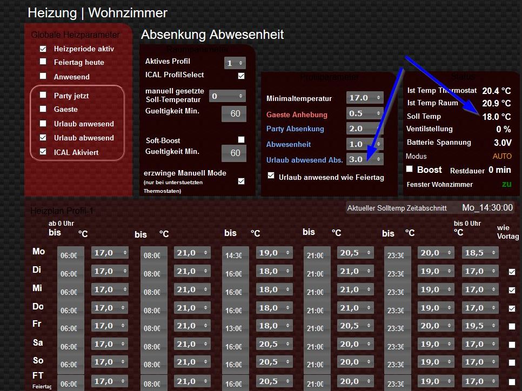Change Sa 20,5 temperature after 16:00
This screenshot has width=522, height=391.
click(x=275, y=344)
